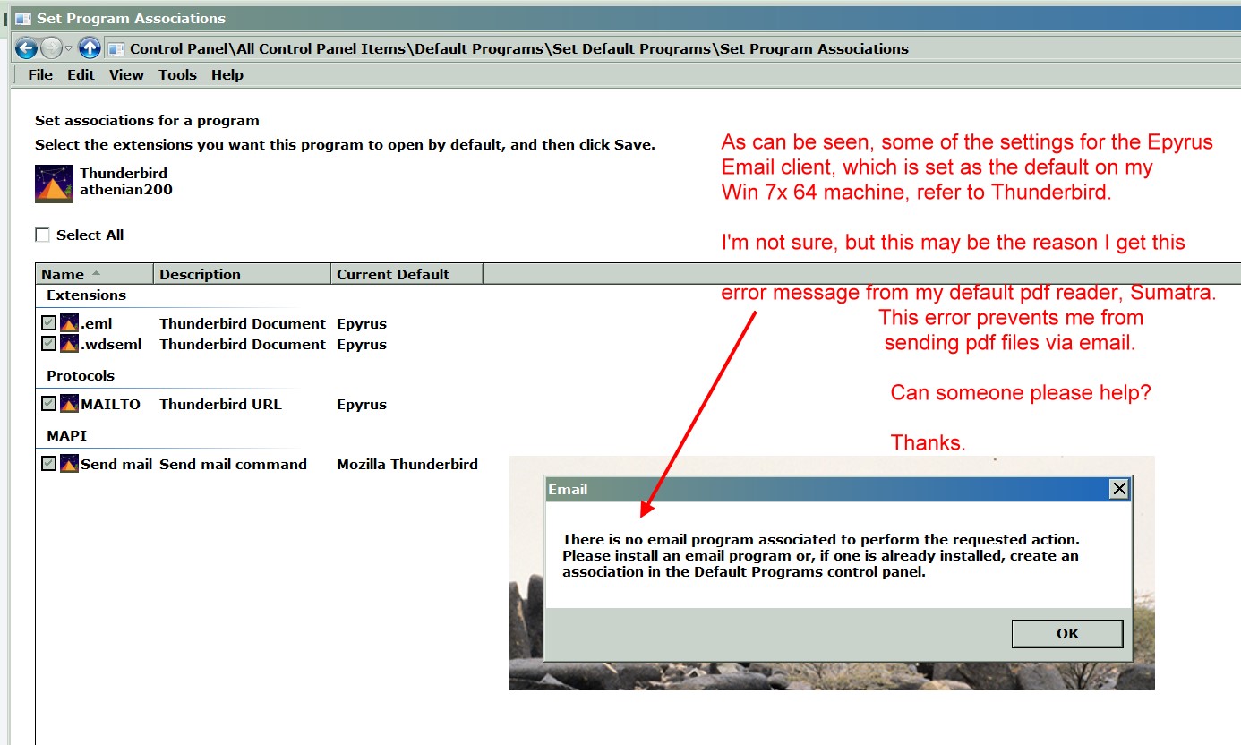
Task: Click the .eml row icon
Action: point(69,323)
